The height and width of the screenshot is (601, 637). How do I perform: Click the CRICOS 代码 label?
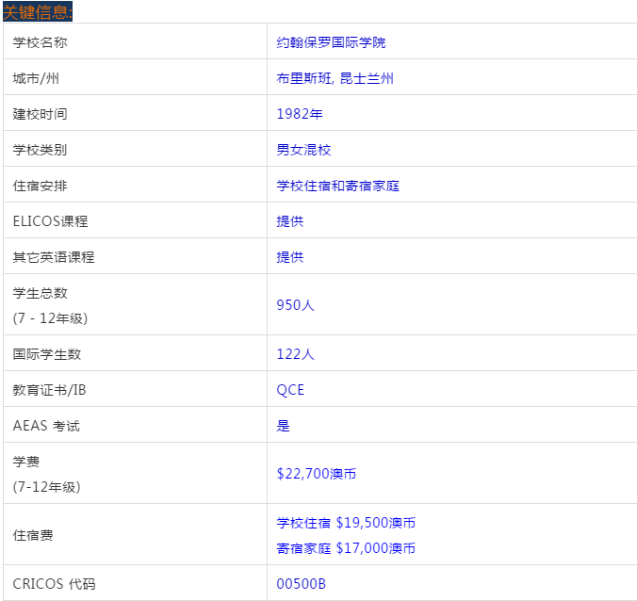54,584
